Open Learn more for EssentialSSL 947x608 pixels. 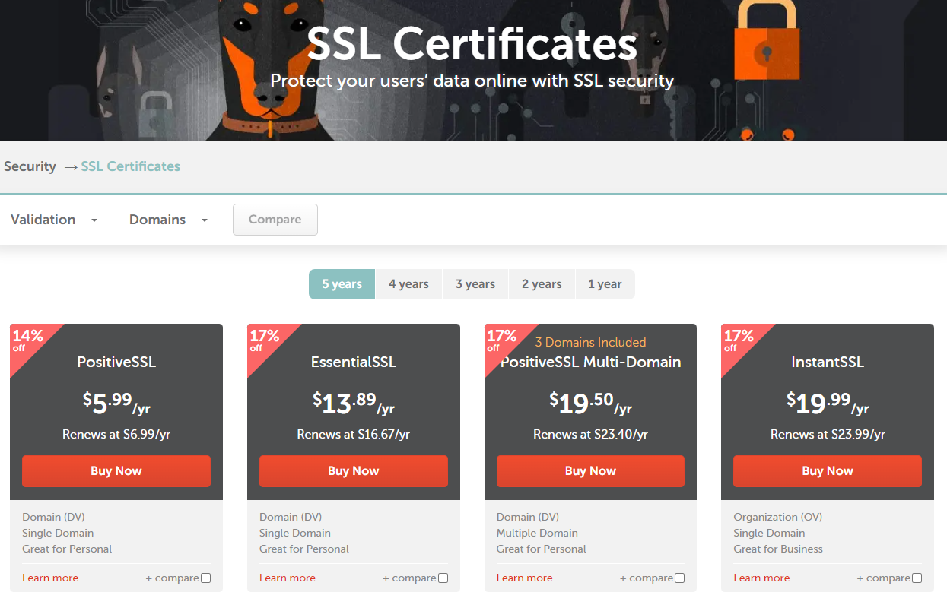click(287, 578)
